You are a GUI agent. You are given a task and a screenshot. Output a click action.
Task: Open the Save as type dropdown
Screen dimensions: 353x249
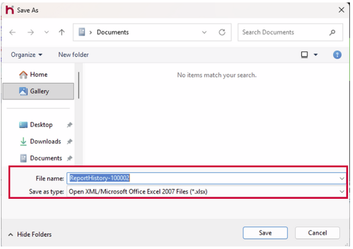click(341, 191)
